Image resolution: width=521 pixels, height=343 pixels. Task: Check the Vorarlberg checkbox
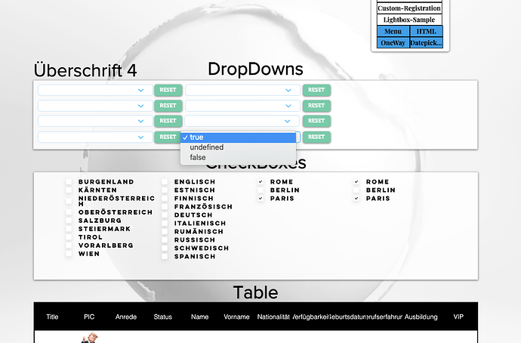coord(69,246)
